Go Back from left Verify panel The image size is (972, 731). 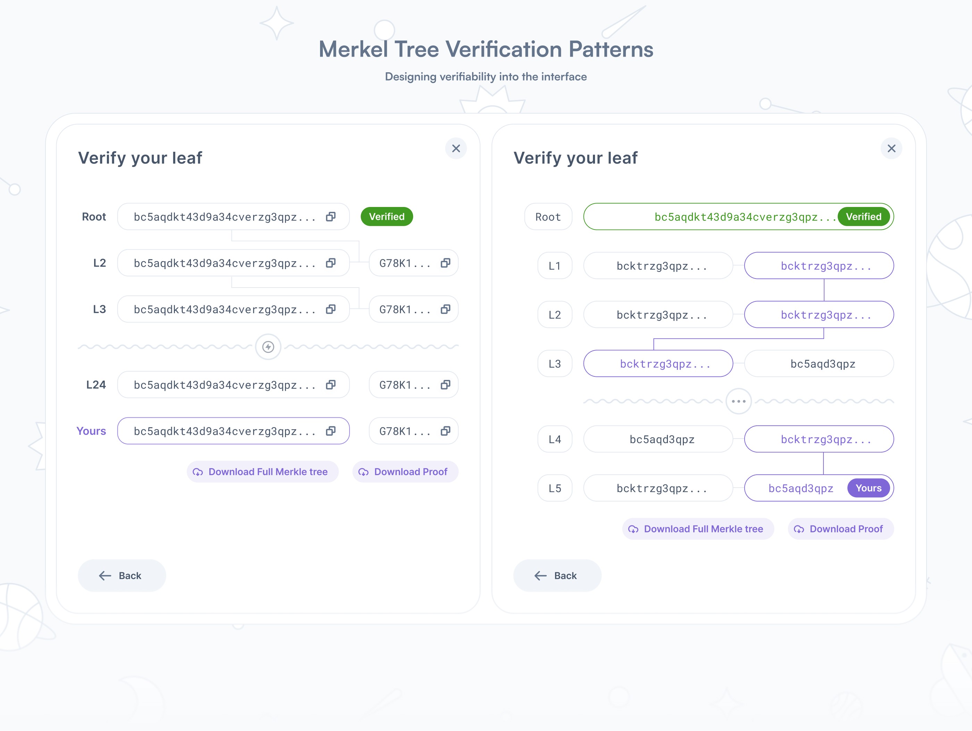click(x=122, y=575)
